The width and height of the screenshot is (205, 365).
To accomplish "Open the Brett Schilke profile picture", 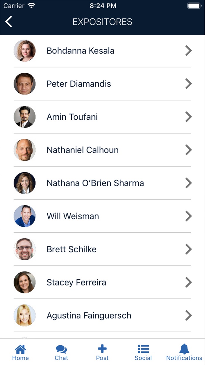I will [25, 249].
